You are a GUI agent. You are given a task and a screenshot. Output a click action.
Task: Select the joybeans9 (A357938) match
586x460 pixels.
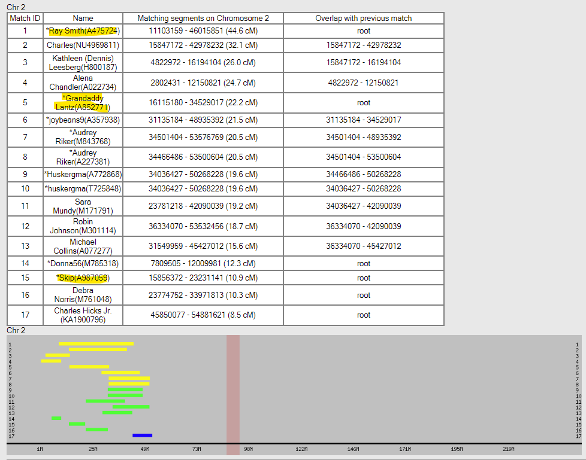coord(83,120)
